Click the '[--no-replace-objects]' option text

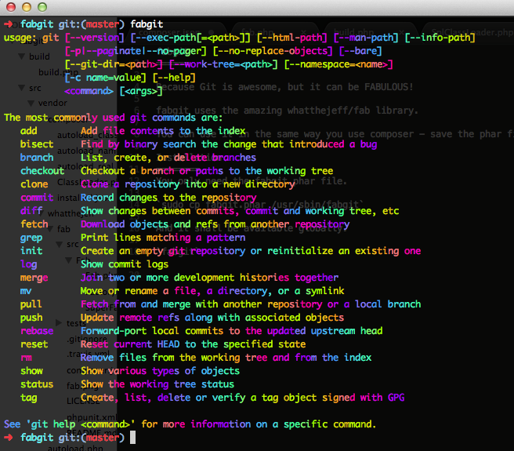[273, 51]
